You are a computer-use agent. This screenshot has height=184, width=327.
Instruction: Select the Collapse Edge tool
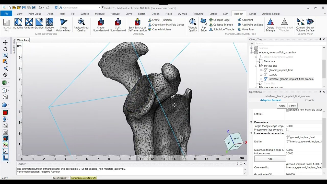tap(219, 20)
